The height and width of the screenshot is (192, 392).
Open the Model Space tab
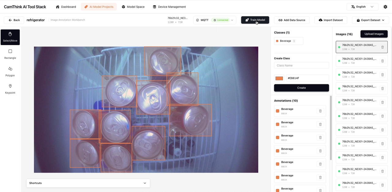(x=133, y=7)
